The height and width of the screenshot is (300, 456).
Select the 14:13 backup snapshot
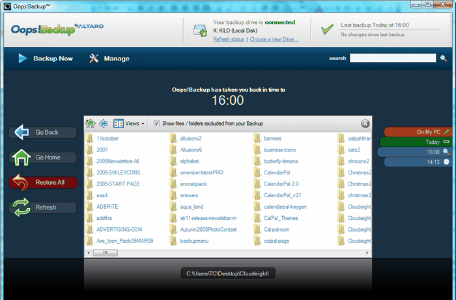tap(418, 162)
